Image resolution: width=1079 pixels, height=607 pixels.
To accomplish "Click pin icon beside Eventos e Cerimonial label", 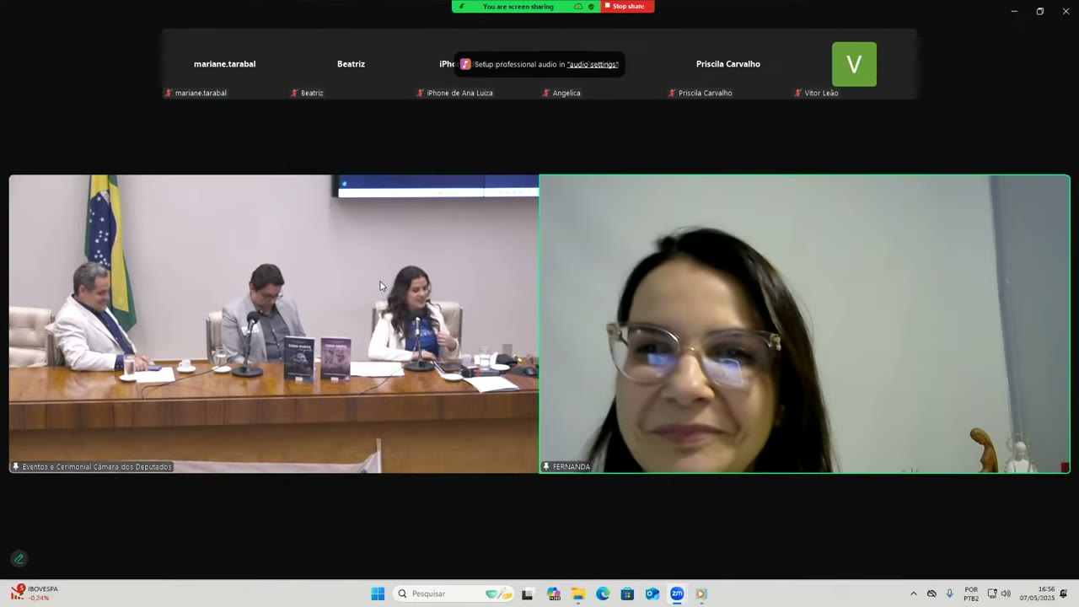I will 15,466.
